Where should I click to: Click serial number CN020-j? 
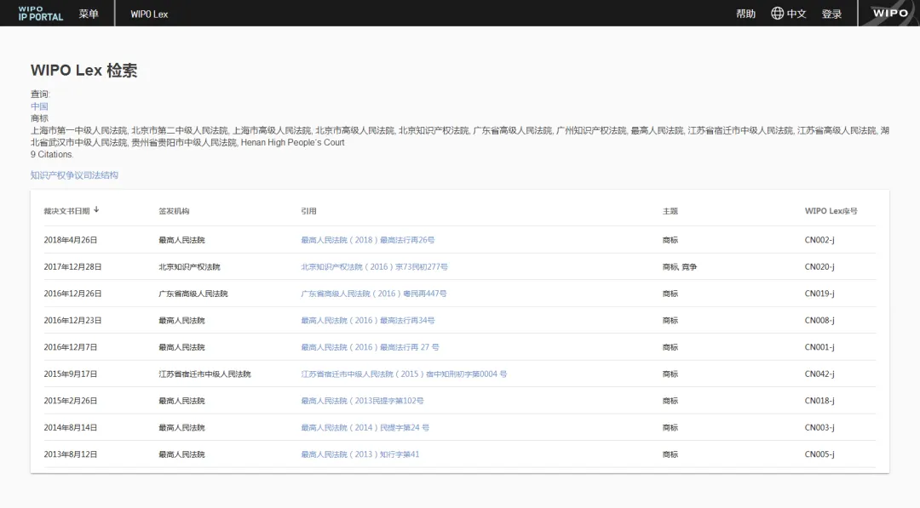[x=819, y=266]
